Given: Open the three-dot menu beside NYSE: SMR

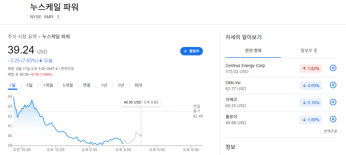Looking at the screenshot, I should pyautogui.click(x=58, y=17).
